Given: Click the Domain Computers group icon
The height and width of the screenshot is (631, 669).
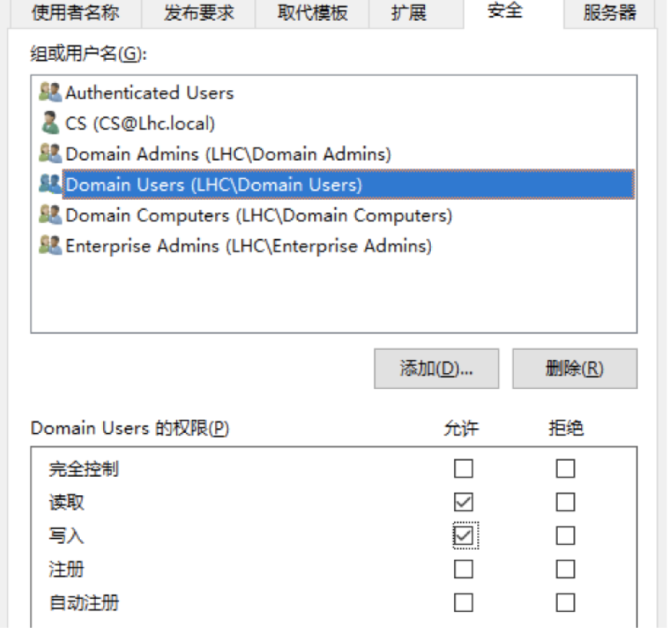Looking at the screenshot, I should 50,215.
